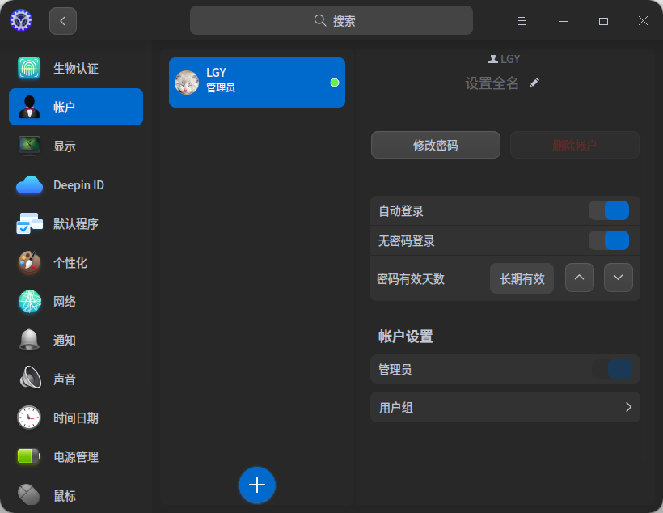663x513 pixels.
Task: Open the 电源管理 power management icon
Action: pos(29,456)
